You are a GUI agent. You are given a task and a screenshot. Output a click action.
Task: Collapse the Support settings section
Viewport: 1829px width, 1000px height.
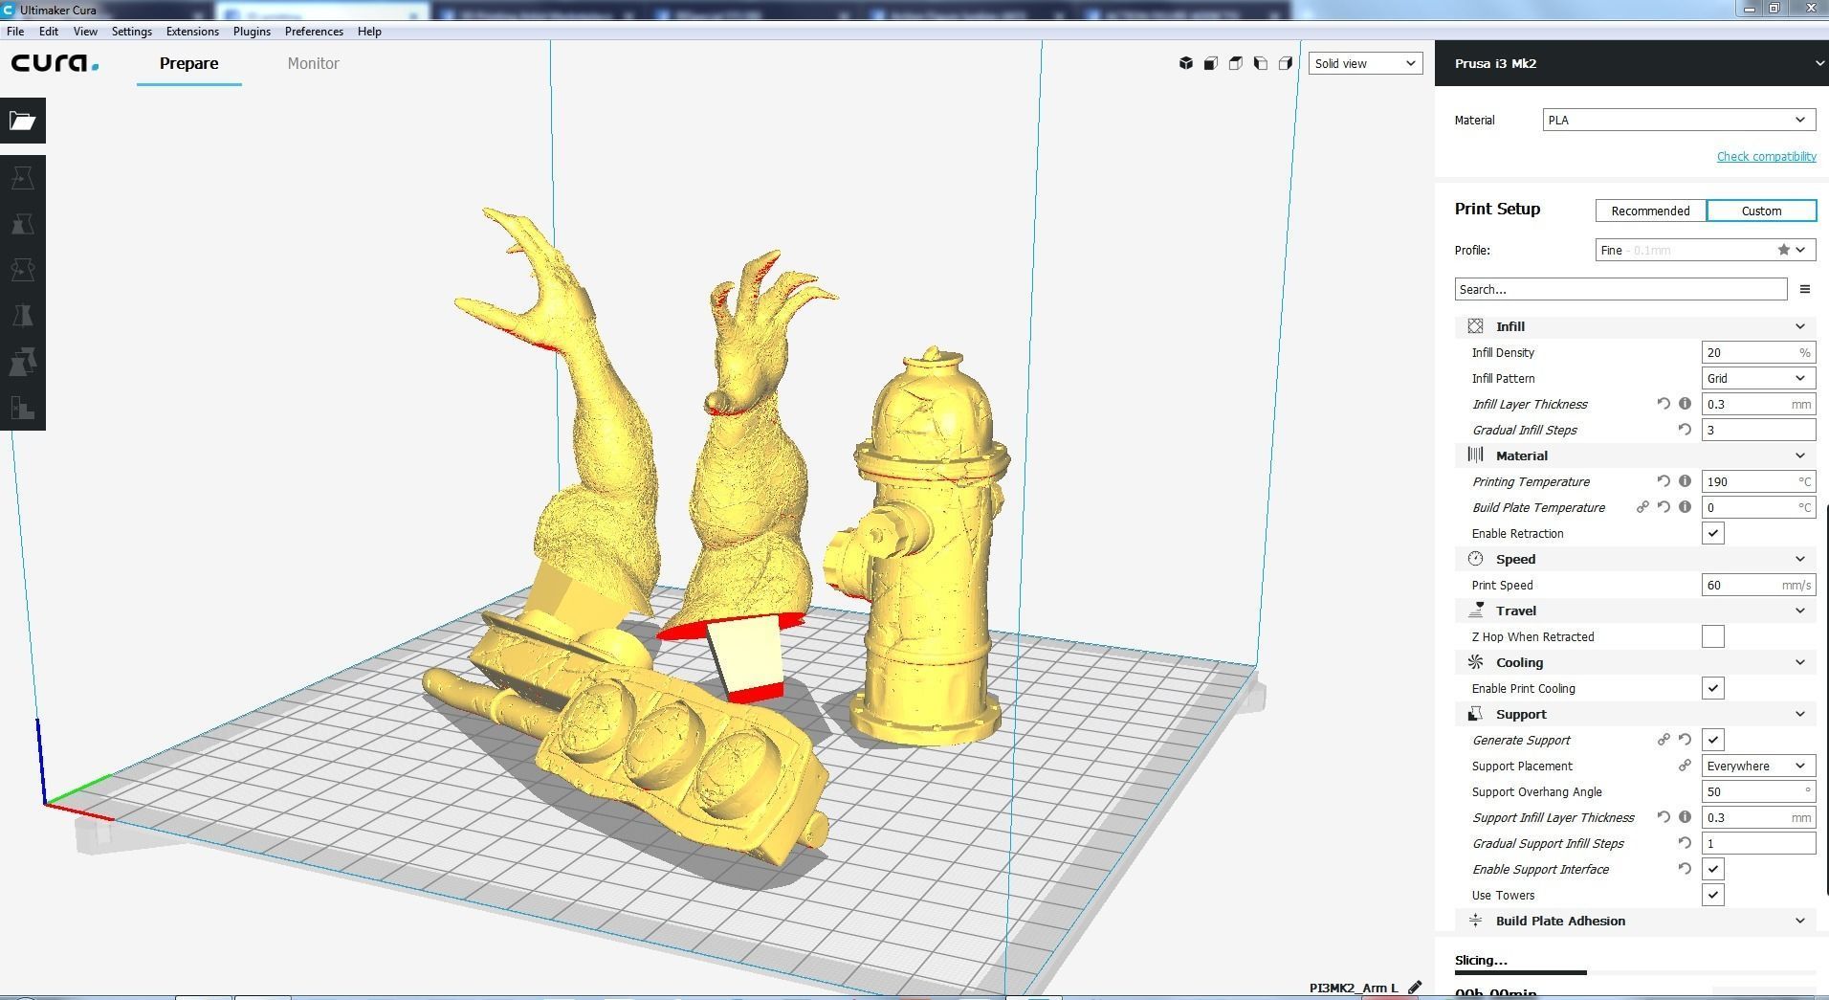pyautogui.click(x=1636, y=714)
